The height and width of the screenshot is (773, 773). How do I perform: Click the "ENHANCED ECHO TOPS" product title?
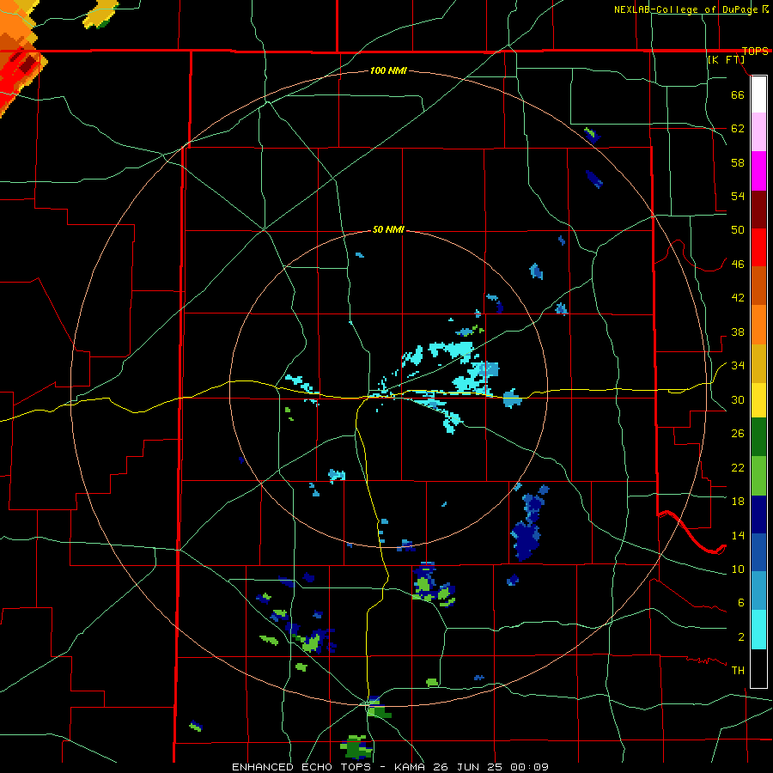tap(303, 767)
